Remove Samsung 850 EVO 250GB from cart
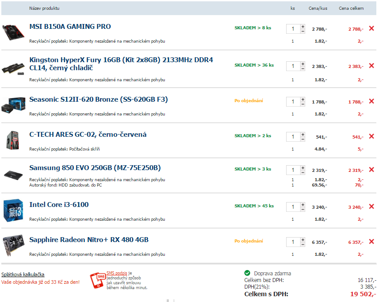The height and width of the screenshot is (302, 383). (x=371, y=170)
